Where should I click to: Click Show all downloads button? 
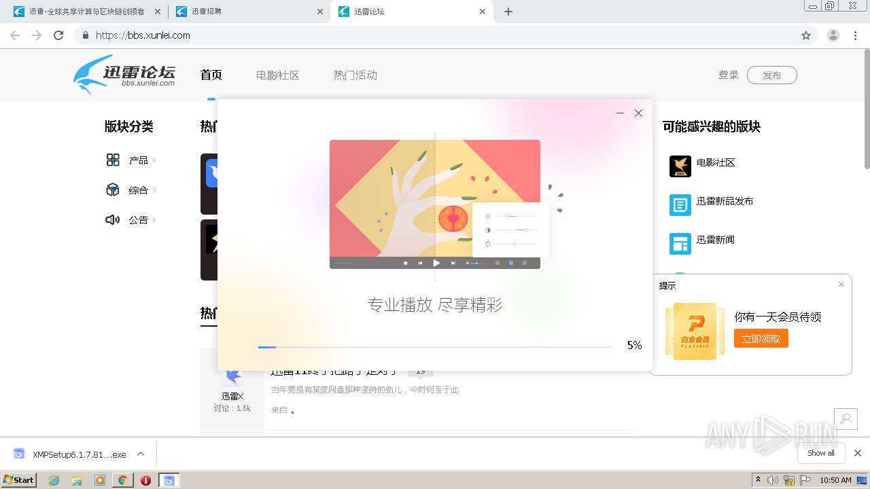[821, 453]
